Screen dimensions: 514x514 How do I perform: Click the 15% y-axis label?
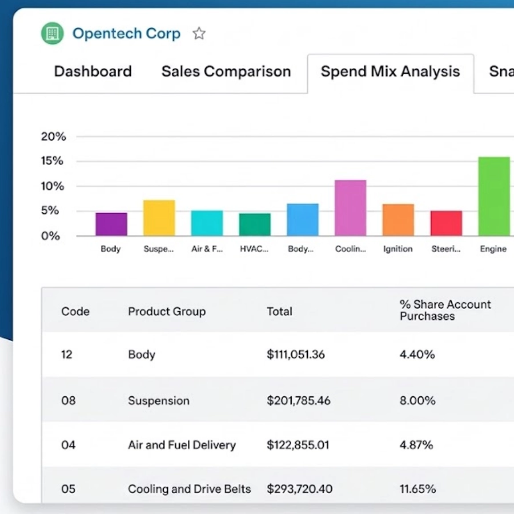(x=52, y=160)
